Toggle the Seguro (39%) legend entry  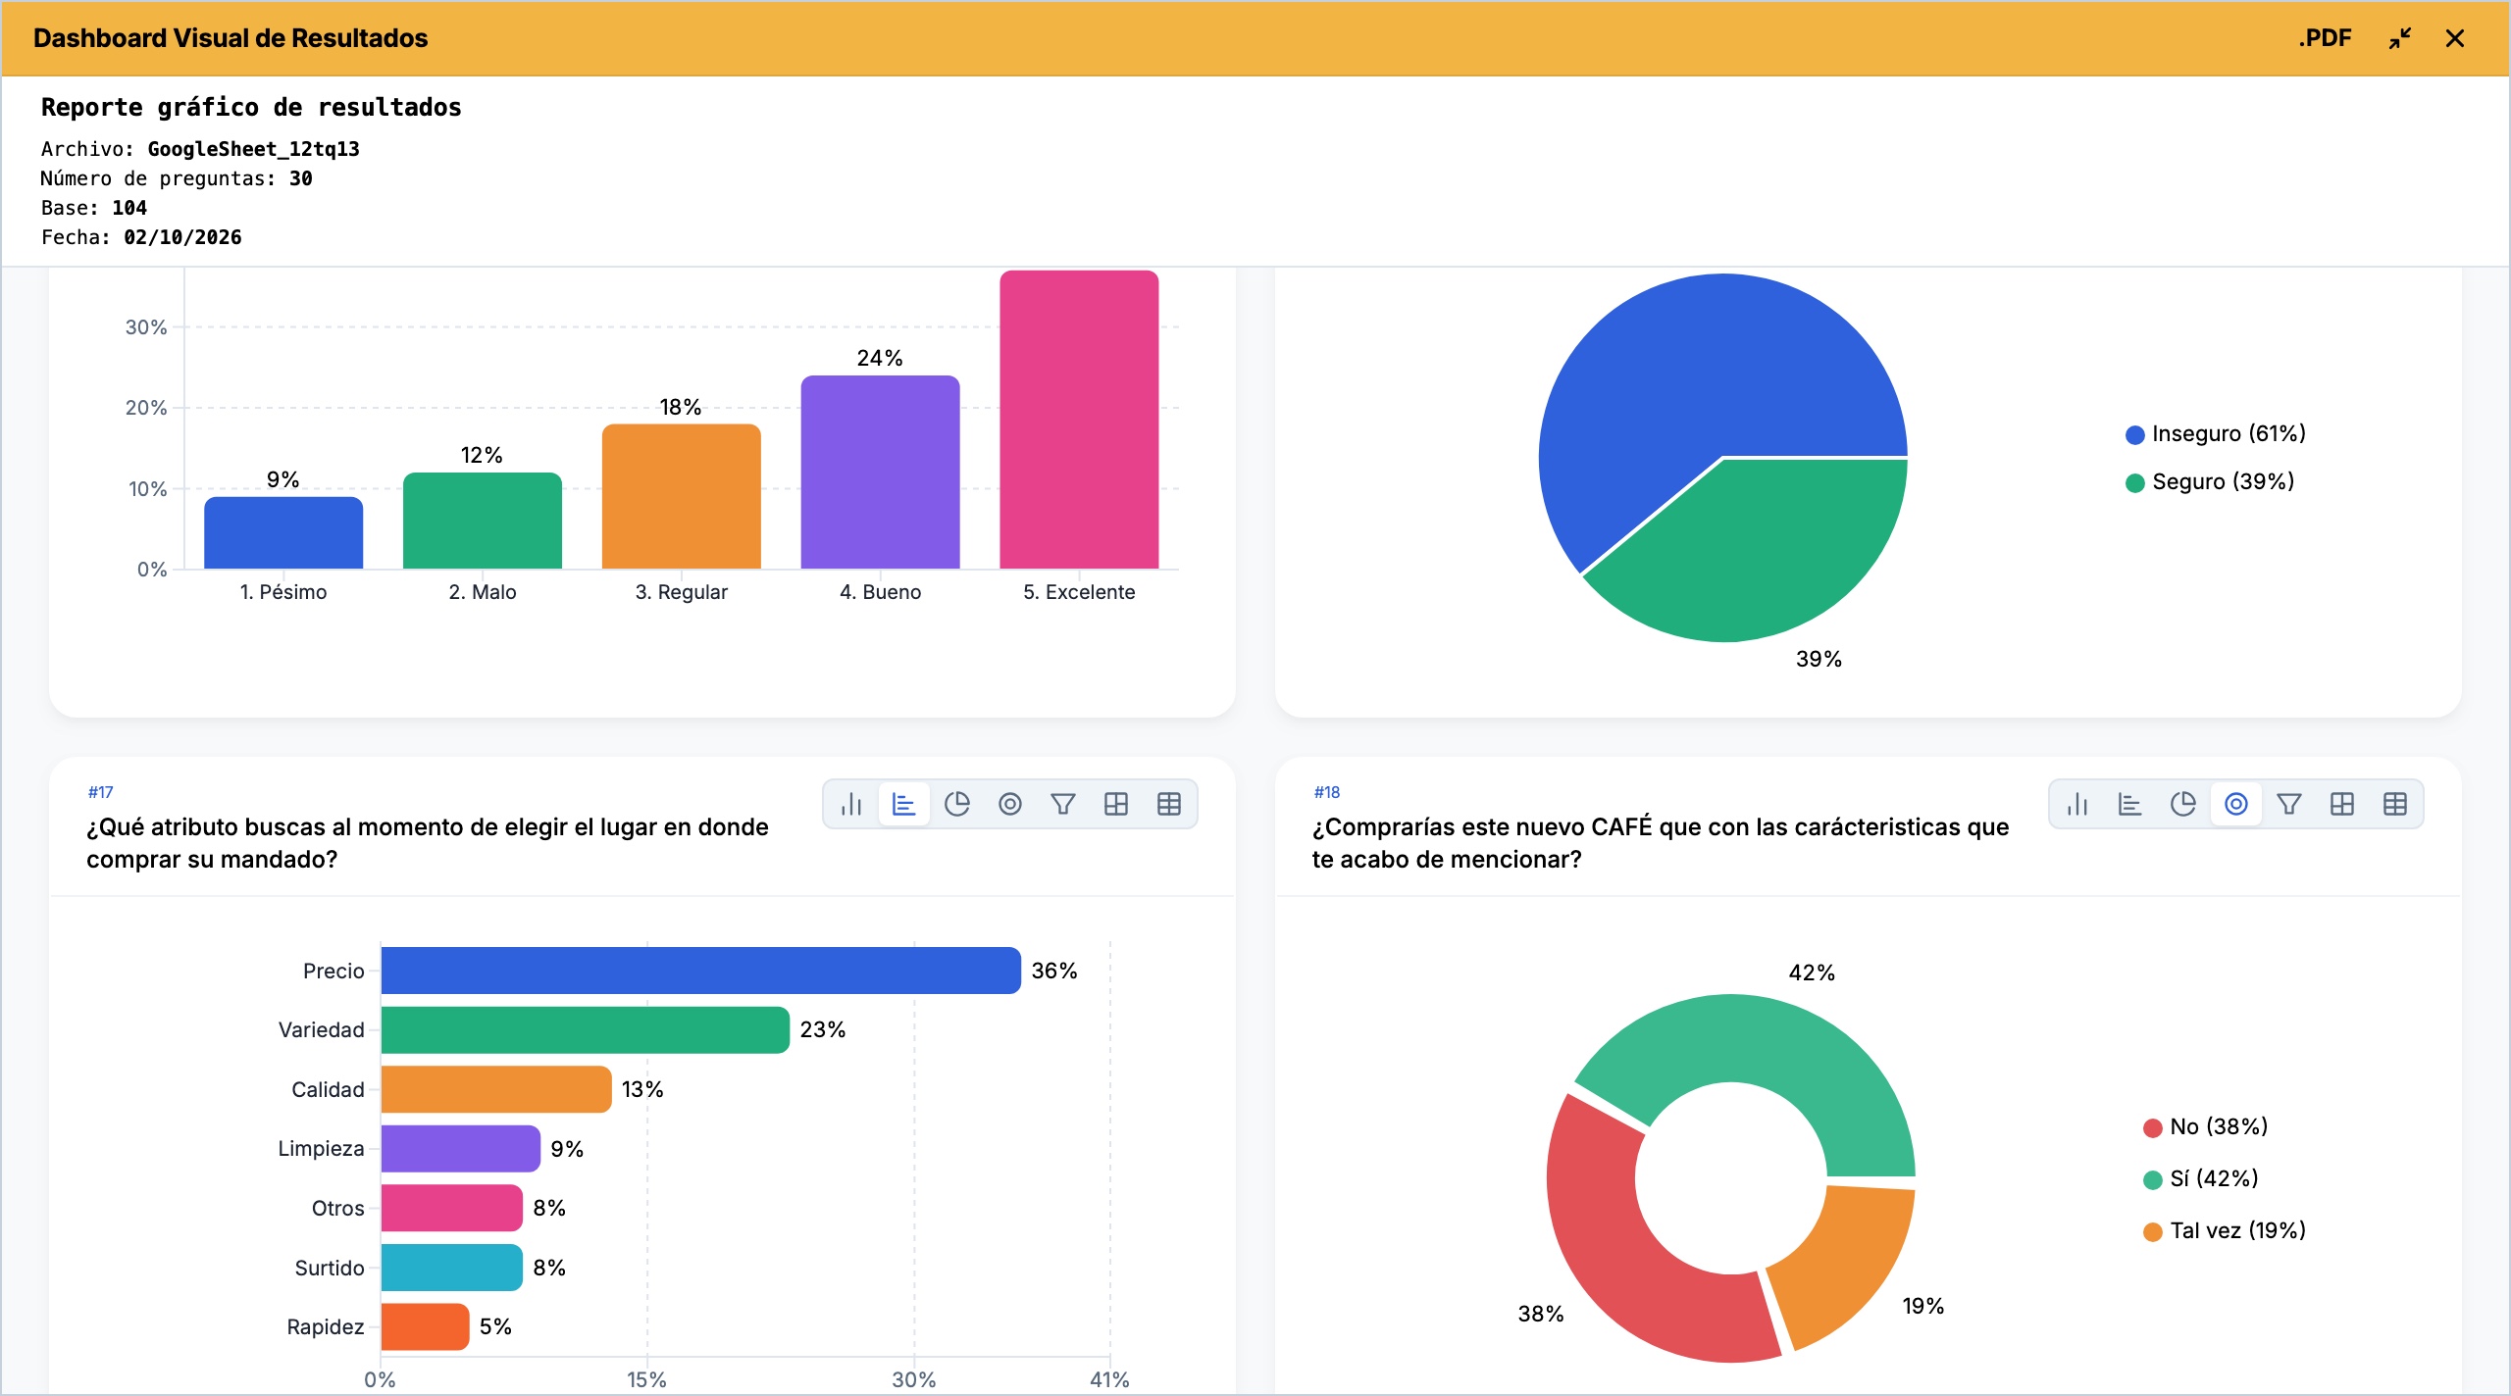2210,482
